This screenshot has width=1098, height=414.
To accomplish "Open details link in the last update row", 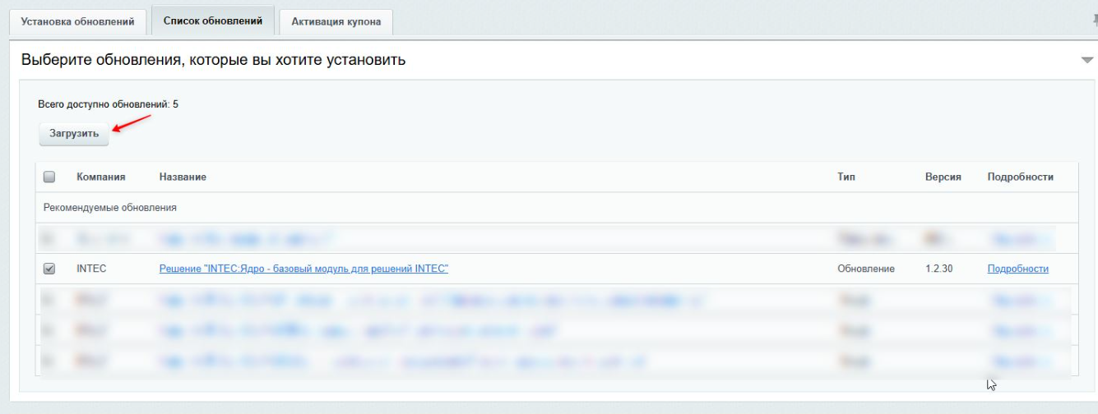I will [x=1017, y=361].
